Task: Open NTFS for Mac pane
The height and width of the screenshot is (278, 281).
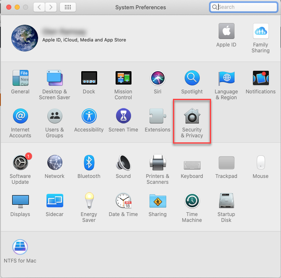Action: [x=20, y=251]
